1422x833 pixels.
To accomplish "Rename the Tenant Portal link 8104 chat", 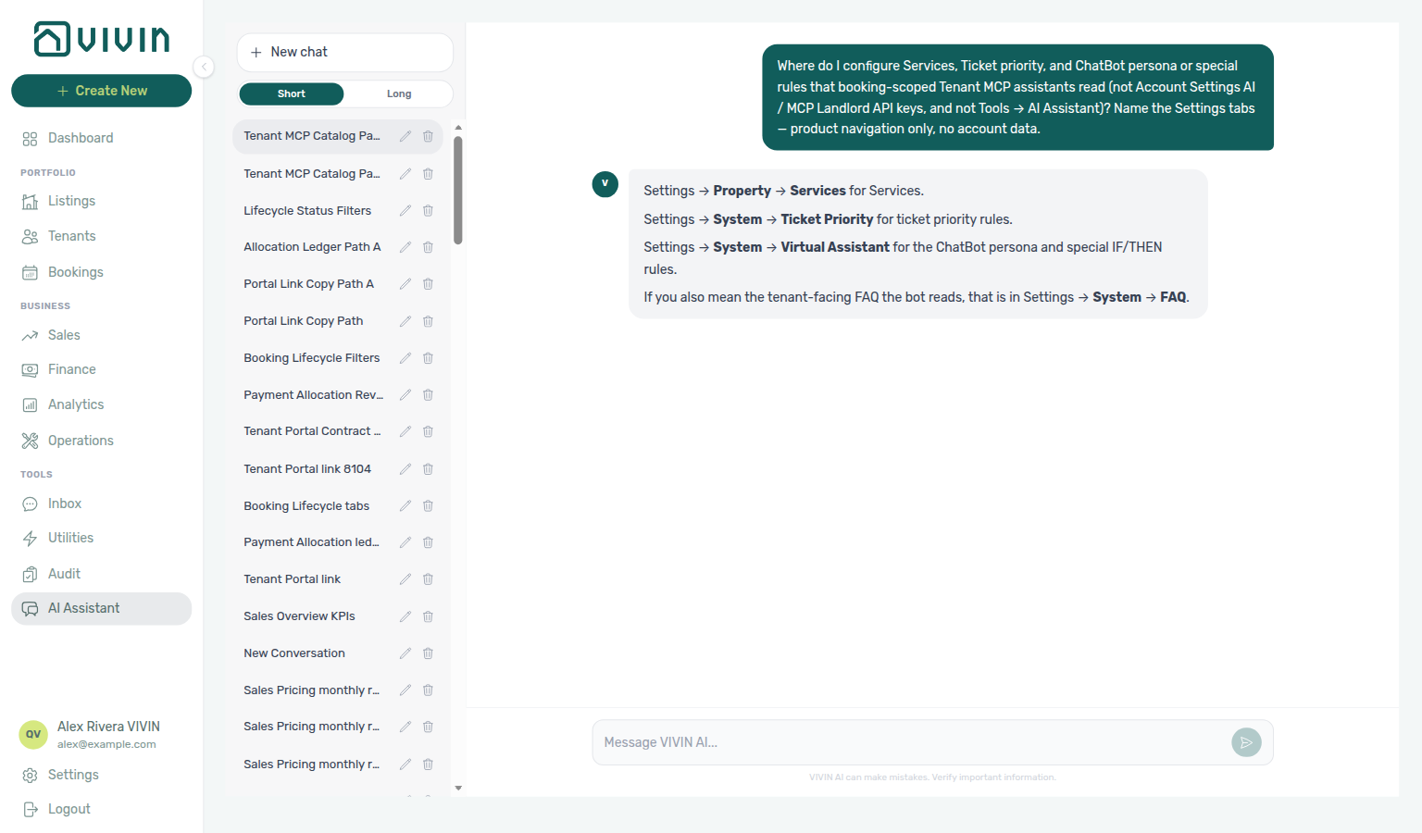I will point(405,469).
